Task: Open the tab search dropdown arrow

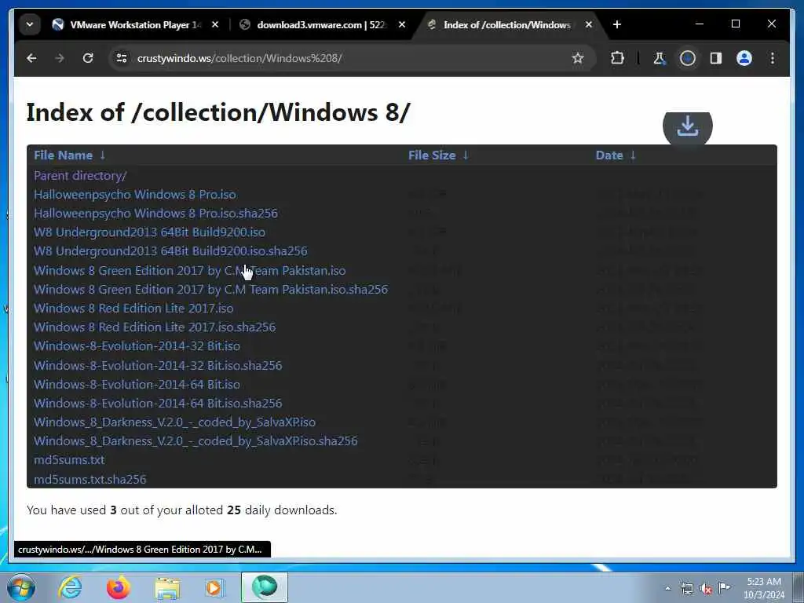Action: [x=30, y=24]
